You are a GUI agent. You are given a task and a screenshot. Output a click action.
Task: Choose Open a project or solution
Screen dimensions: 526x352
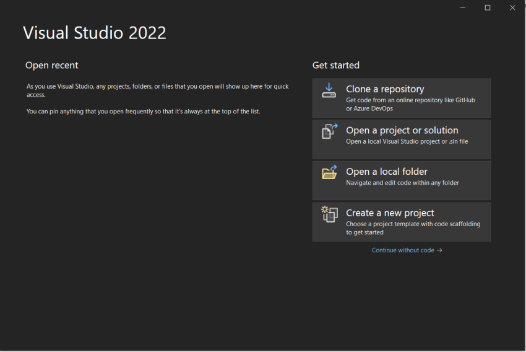[402, 139]
